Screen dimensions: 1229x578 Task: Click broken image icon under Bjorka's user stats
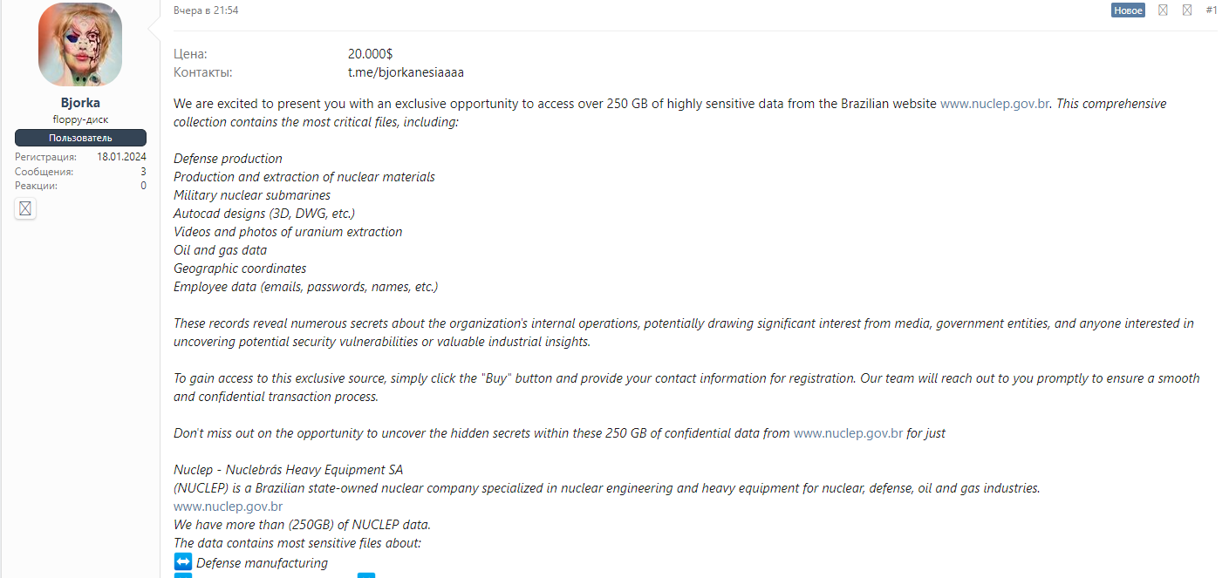point(25,208)
